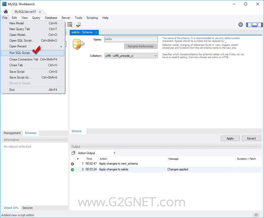Close the sakila - Schema tab

coord(96,32)
